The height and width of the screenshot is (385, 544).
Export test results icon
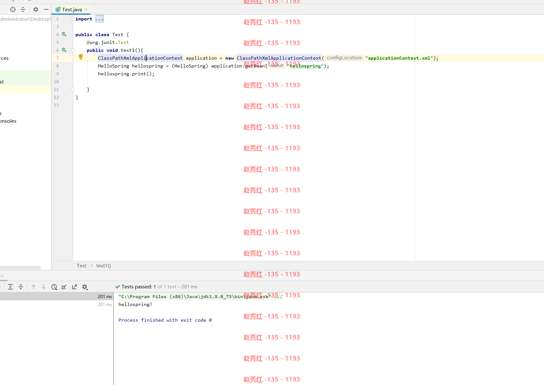[74, 287]
